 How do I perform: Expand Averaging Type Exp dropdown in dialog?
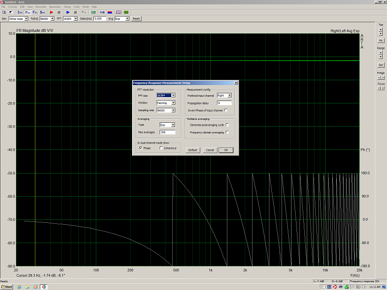(173, 125)
